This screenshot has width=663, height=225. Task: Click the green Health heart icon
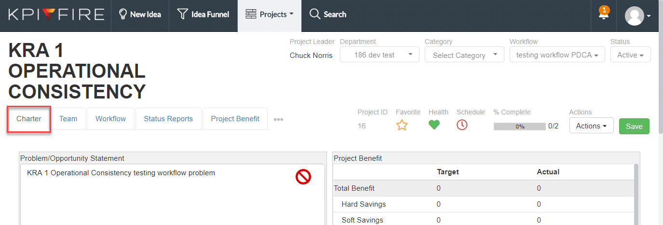point(434,125)
